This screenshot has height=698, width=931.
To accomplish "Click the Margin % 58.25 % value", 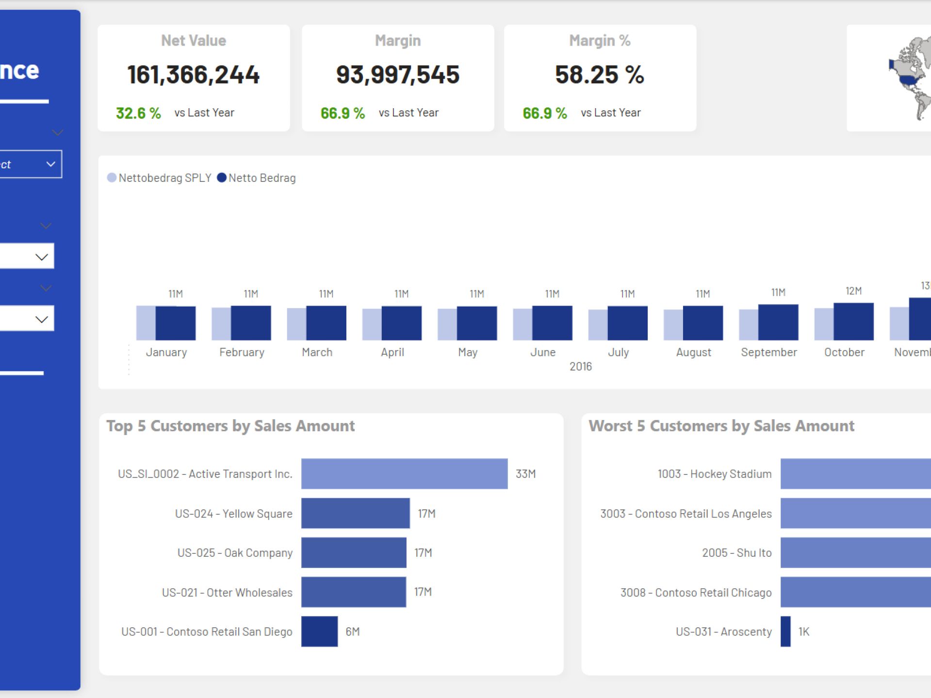I will pyautogui.click(x=599, y=75).
